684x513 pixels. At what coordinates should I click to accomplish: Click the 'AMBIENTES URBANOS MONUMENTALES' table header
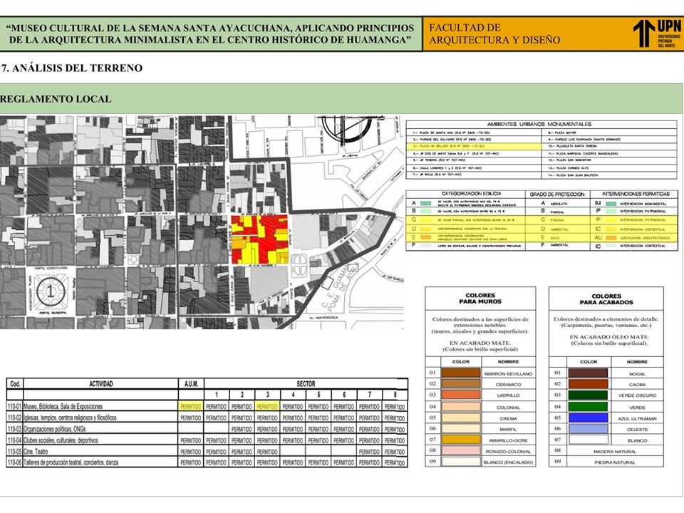tap(539, 124)
